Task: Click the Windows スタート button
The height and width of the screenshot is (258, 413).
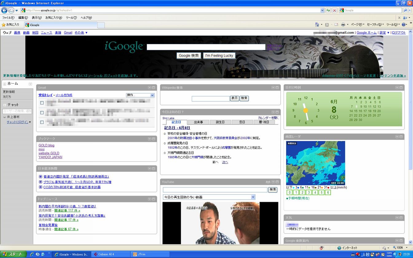Action: pyautogui.click(x=13, y=254)
